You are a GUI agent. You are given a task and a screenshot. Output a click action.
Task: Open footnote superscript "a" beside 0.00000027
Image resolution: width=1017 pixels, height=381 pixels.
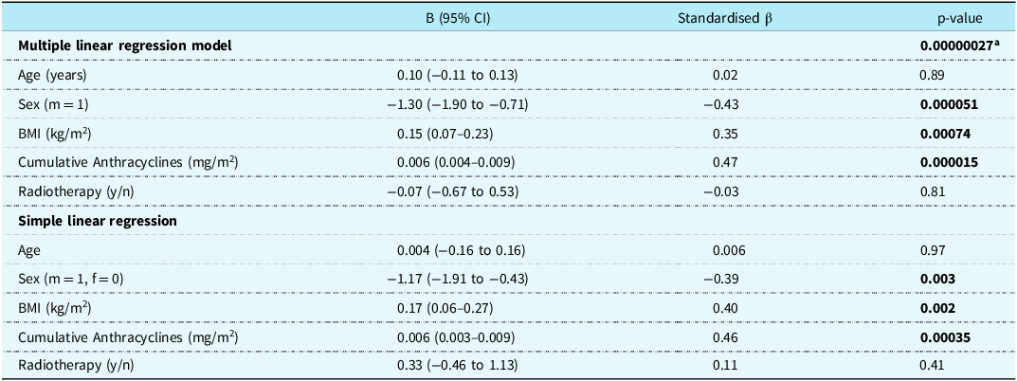pos(1002,43)
